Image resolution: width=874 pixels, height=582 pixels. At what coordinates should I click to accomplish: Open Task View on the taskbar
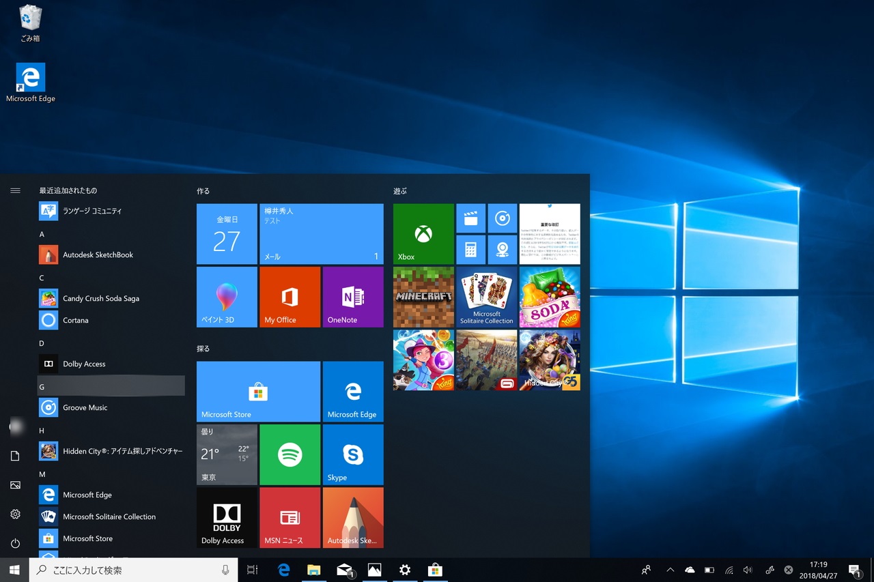point(253,570)
